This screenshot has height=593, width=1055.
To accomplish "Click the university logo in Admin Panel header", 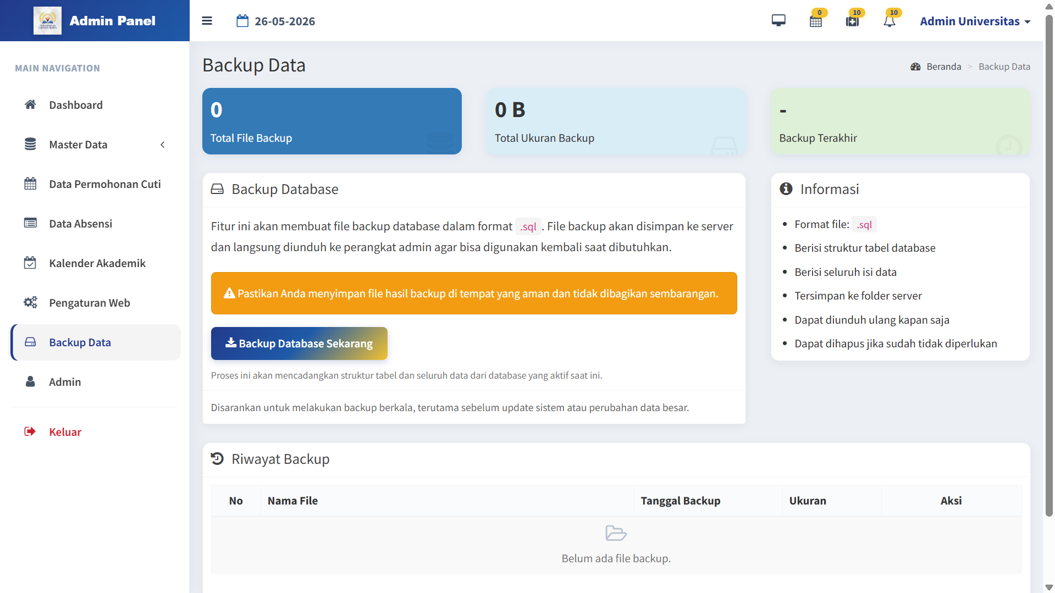I will click(47, 20).
